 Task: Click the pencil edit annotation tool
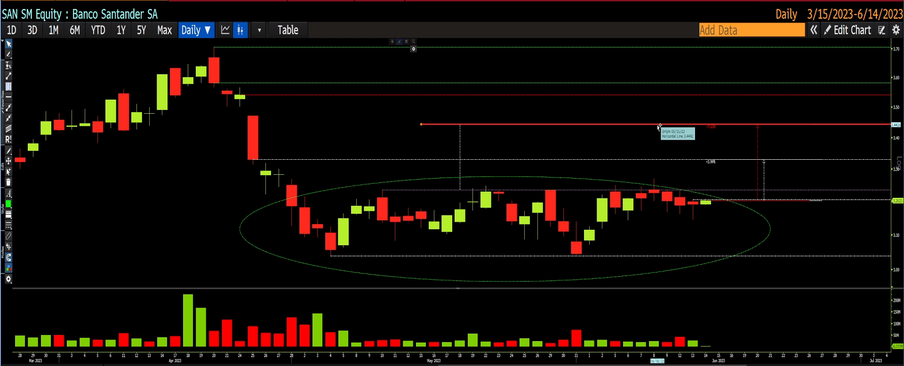point(8,151)
